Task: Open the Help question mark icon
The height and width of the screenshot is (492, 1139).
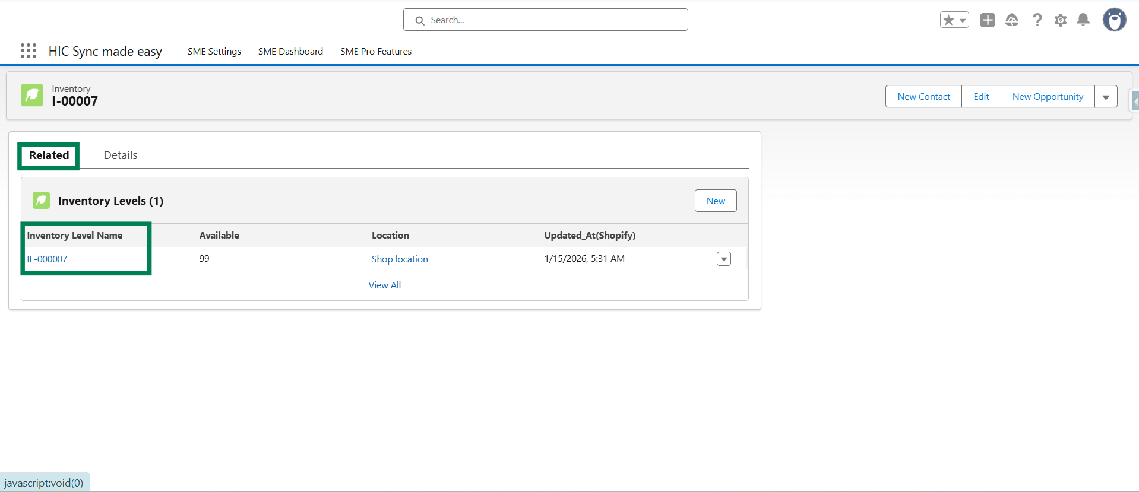Action: tap(1037, 20)
